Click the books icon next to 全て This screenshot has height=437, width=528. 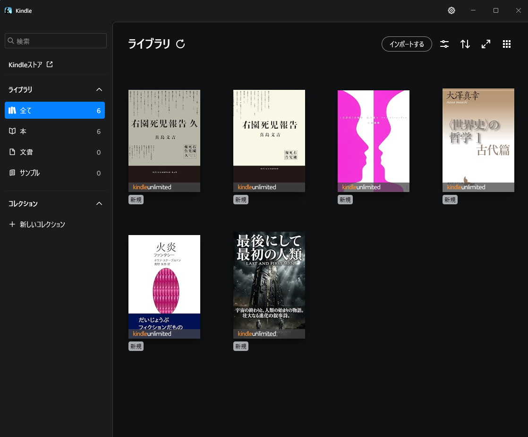coord(12,110)
